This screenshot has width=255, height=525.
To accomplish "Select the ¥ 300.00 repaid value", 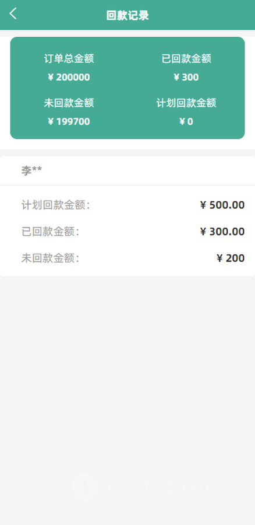I will coord(222,232).
